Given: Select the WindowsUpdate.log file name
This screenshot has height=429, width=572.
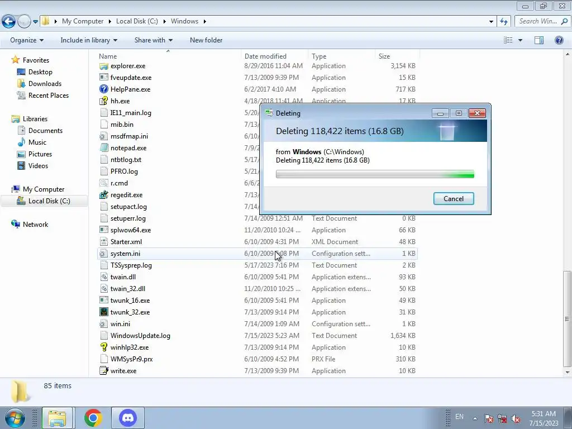Looking at the screenshot, I should [x=140, y=336].
